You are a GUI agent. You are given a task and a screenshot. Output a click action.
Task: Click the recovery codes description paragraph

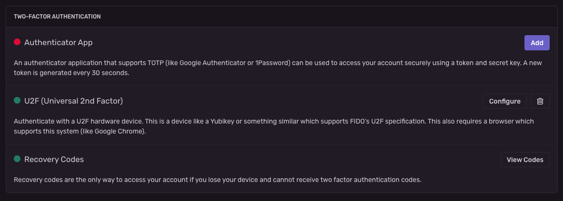[217, 180]
